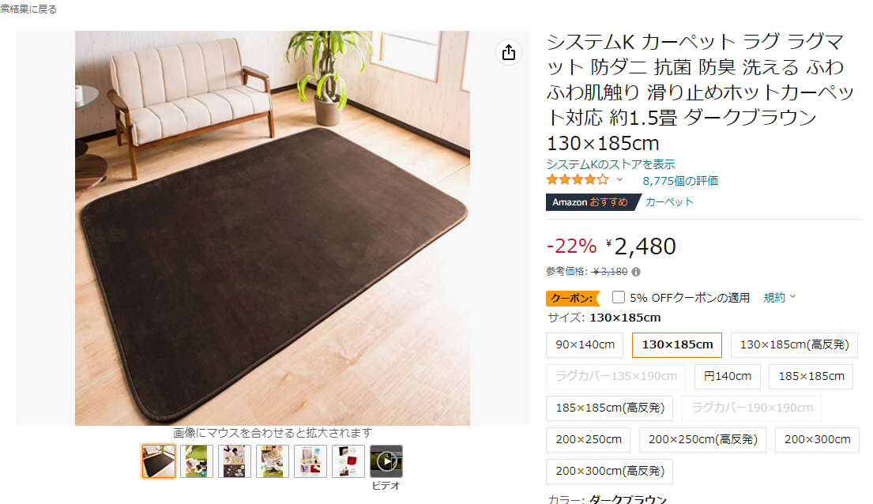Play the product video thumbnail
Image resolution: width=873 pixels, height=504 pixels.
pyautogui.click(x=386, y=461)
